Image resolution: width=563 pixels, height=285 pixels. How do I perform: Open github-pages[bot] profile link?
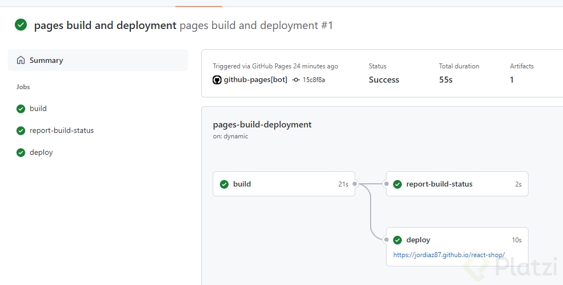tap(255, 80)
